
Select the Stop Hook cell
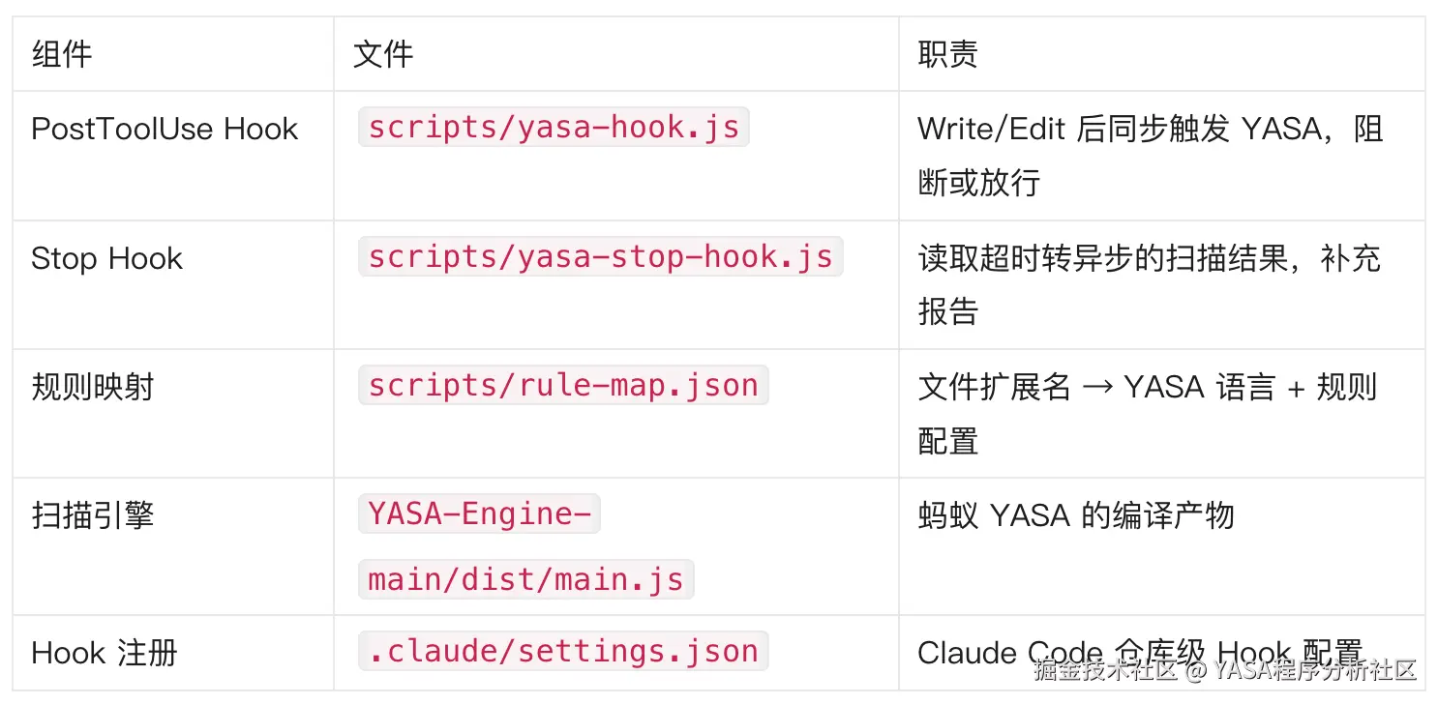point(106,259)
